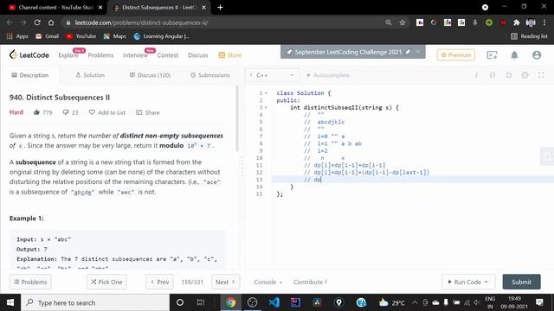This screenshot has width=554, height=311.
Task: Open YouTube bookmark
Action: 81,36
